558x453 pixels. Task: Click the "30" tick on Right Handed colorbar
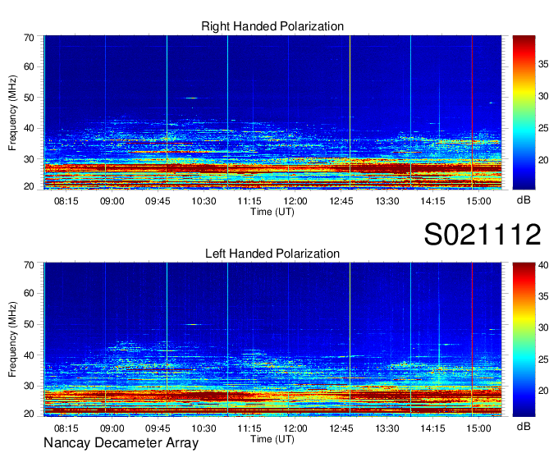tap(543, 96)
